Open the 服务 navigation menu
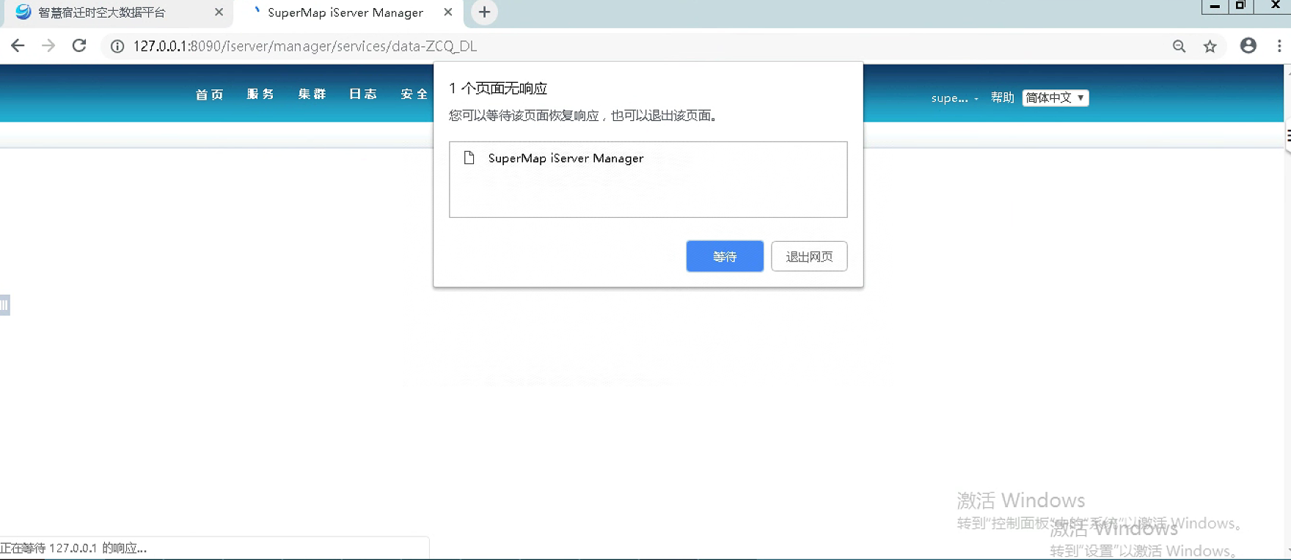The height and width of the screenshot is (560, 1291). click(x=260, y=94)
